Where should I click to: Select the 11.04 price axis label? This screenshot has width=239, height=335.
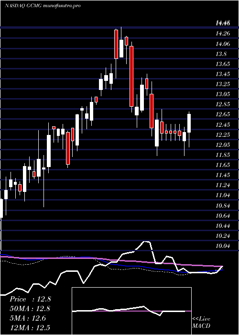tap(223, 195)
